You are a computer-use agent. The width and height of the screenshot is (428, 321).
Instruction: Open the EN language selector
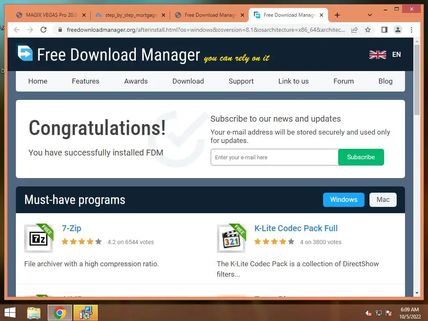(396, 55)
